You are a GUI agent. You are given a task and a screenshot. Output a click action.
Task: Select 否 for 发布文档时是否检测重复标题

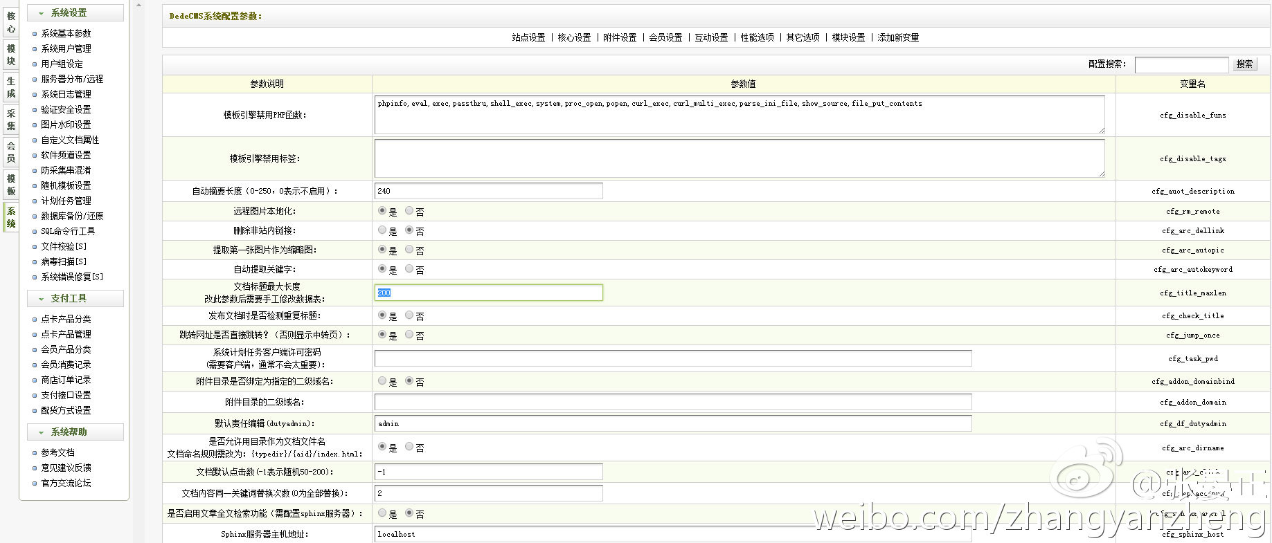pyautogui.click(x=409, y=315)
